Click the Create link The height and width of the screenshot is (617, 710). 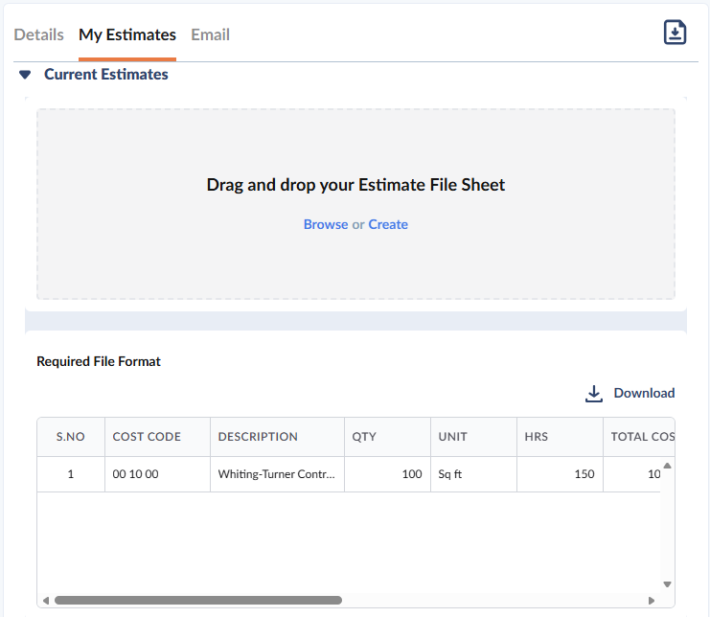click(388, 224)
